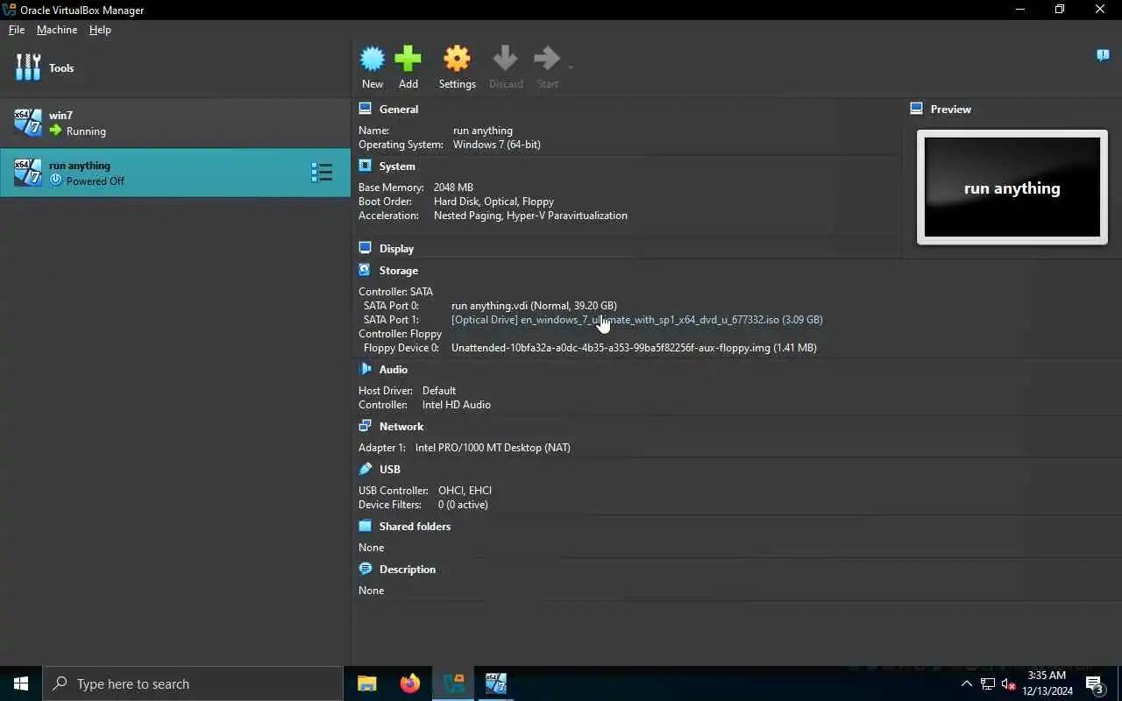Click the Intel HD Audio controller value
Screen dimensions: 1122x701
(457, 405)
